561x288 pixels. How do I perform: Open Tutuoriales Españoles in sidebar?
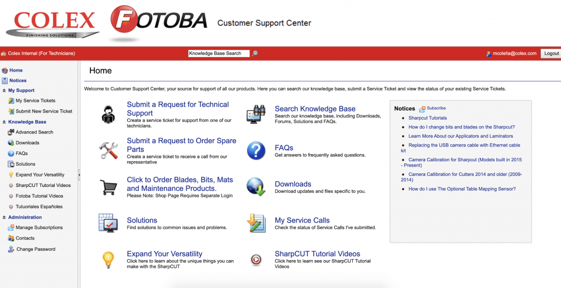click(39, 206)
